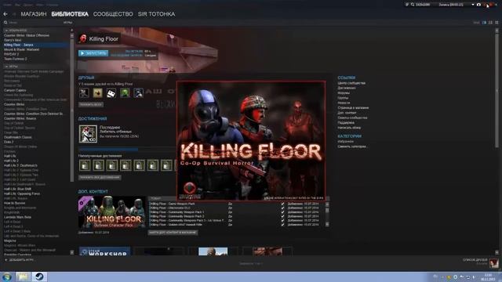Open Steam in Windows taskbar
Image resolution: width=502 pixels, height=282 pixels.
[39, 277]
